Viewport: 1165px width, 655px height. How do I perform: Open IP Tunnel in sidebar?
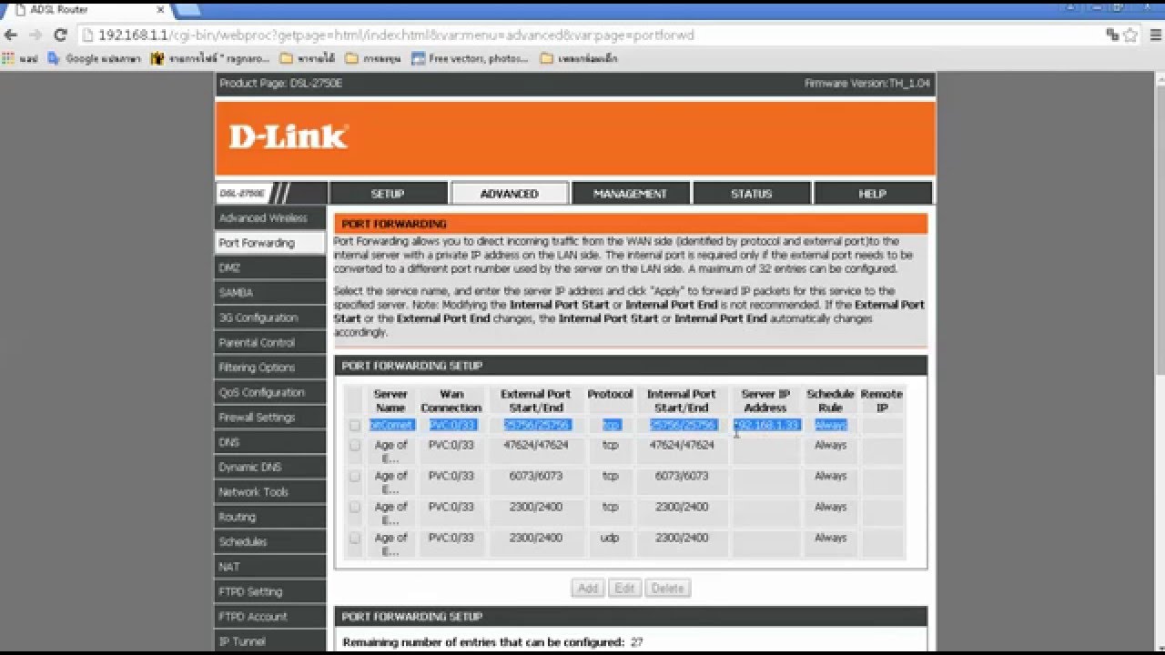click(x=270, y=640)
